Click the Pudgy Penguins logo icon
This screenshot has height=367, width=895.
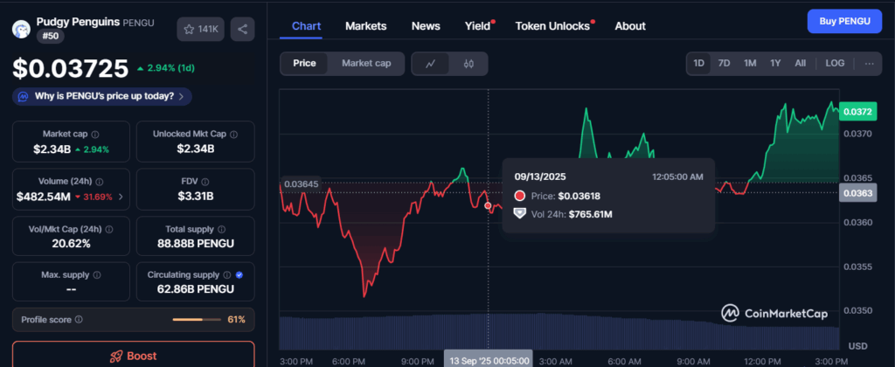21,29
